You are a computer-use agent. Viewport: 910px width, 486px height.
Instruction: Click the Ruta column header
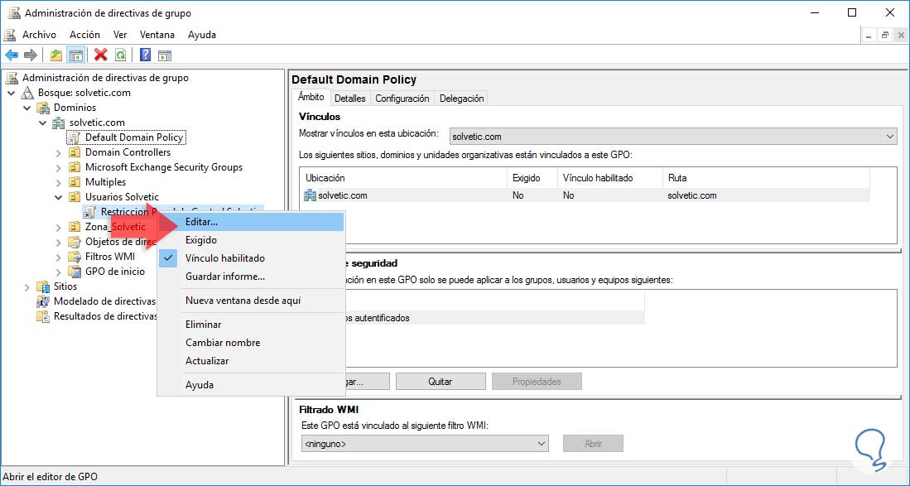(x=765, y=178)
